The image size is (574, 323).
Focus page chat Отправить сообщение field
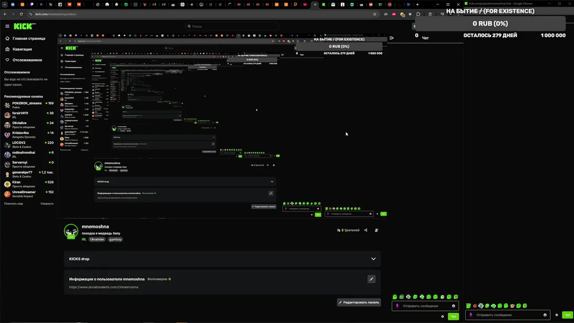(x=425, y=306)
